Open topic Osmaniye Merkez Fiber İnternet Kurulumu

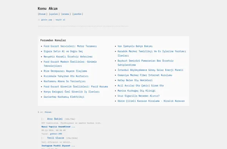pyautogui.click(x=145, y=75)
